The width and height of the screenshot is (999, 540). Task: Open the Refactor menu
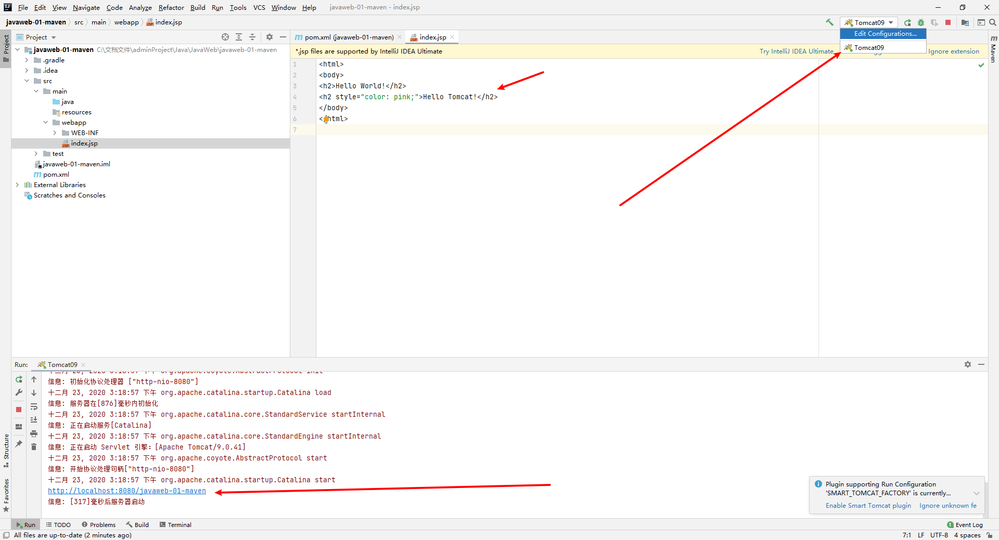[171, 7]
